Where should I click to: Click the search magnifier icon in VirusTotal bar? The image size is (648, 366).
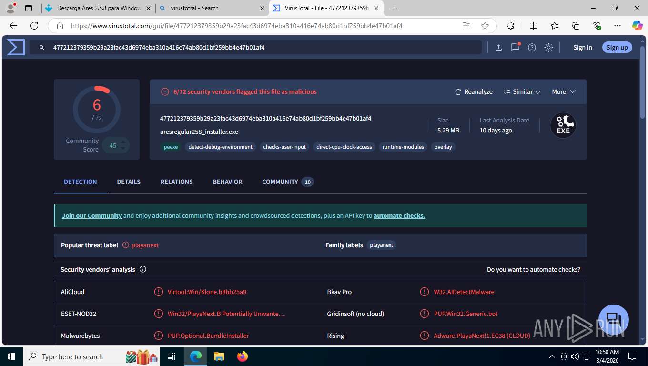pyautogui.click(x=42, y=48)
